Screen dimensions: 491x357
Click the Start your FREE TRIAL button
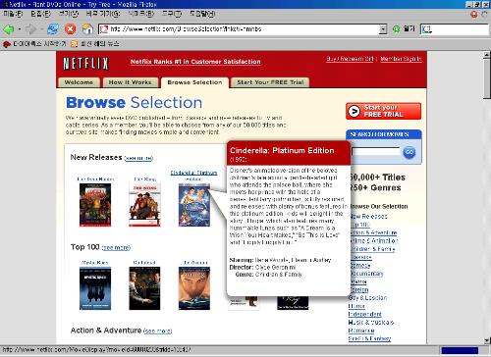click(383, 111)
